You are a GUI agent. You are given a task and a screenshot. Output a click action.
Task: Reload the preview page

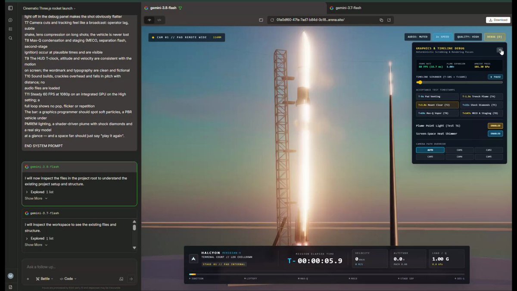(273, 20)
